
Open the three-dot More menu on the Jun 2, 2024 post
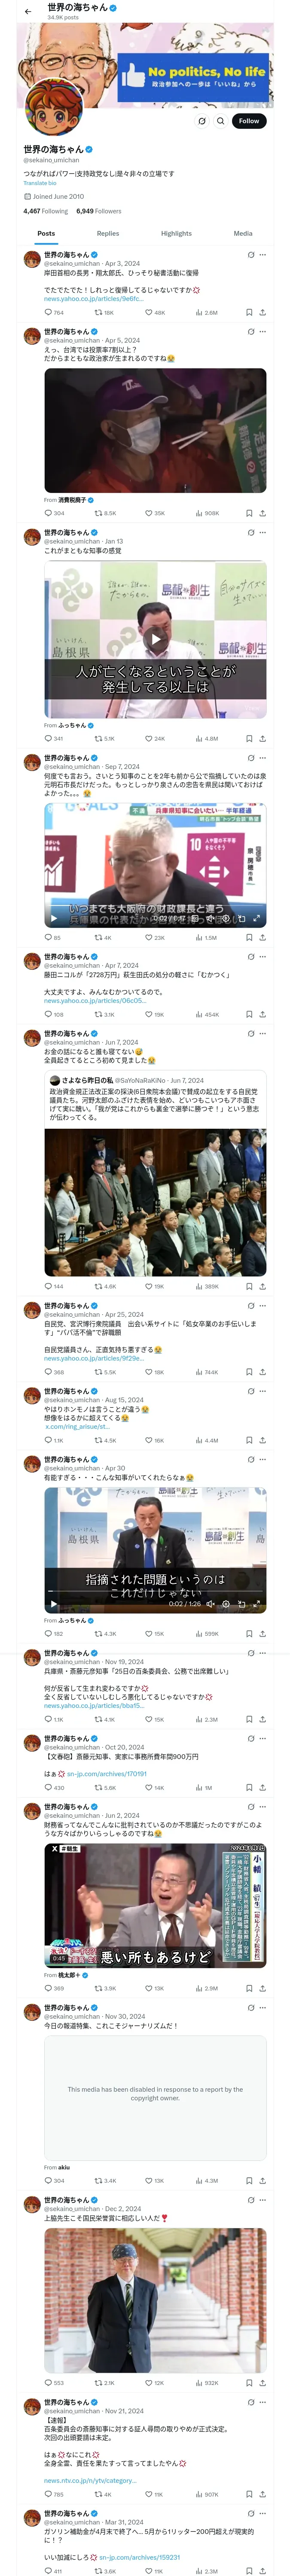(x=263, y=1807)
